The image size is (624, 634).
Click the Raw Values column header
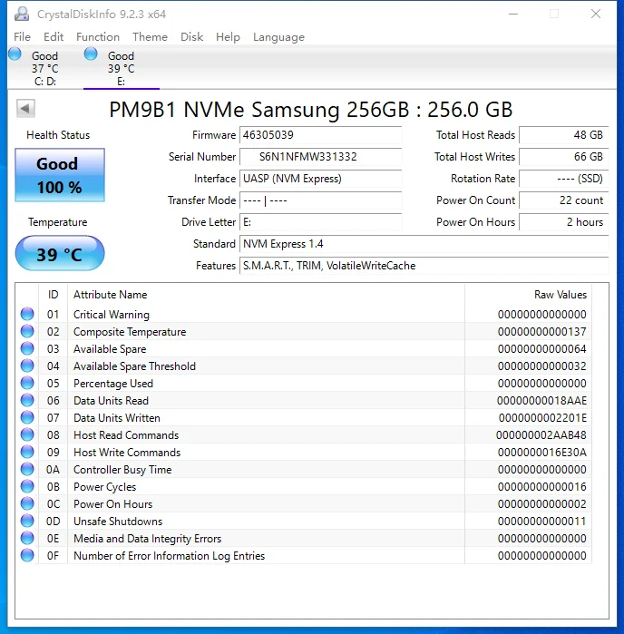[x=560, y=295]
